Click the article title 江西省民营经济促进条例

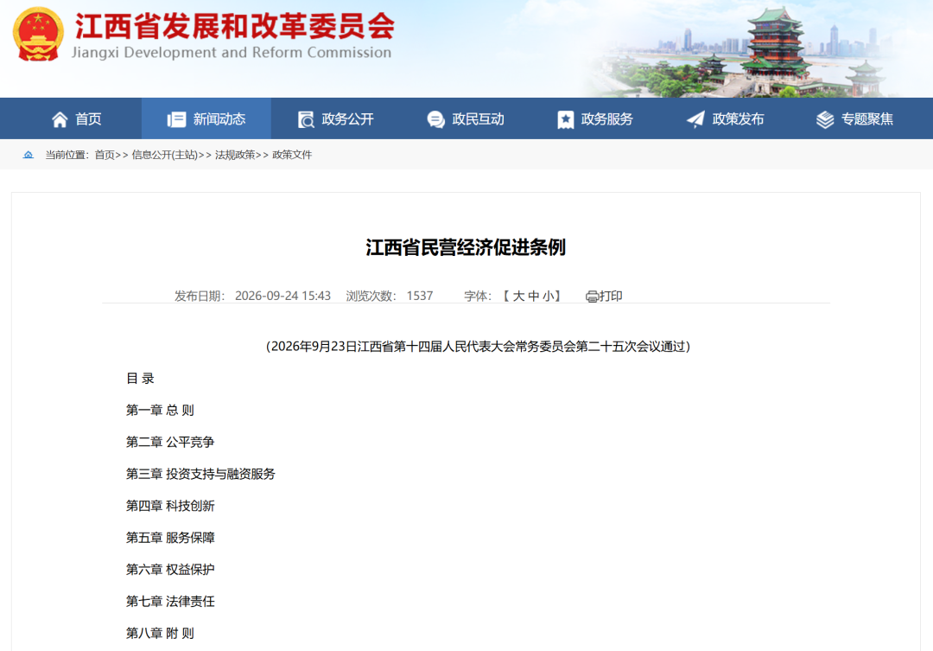point(466,247)
